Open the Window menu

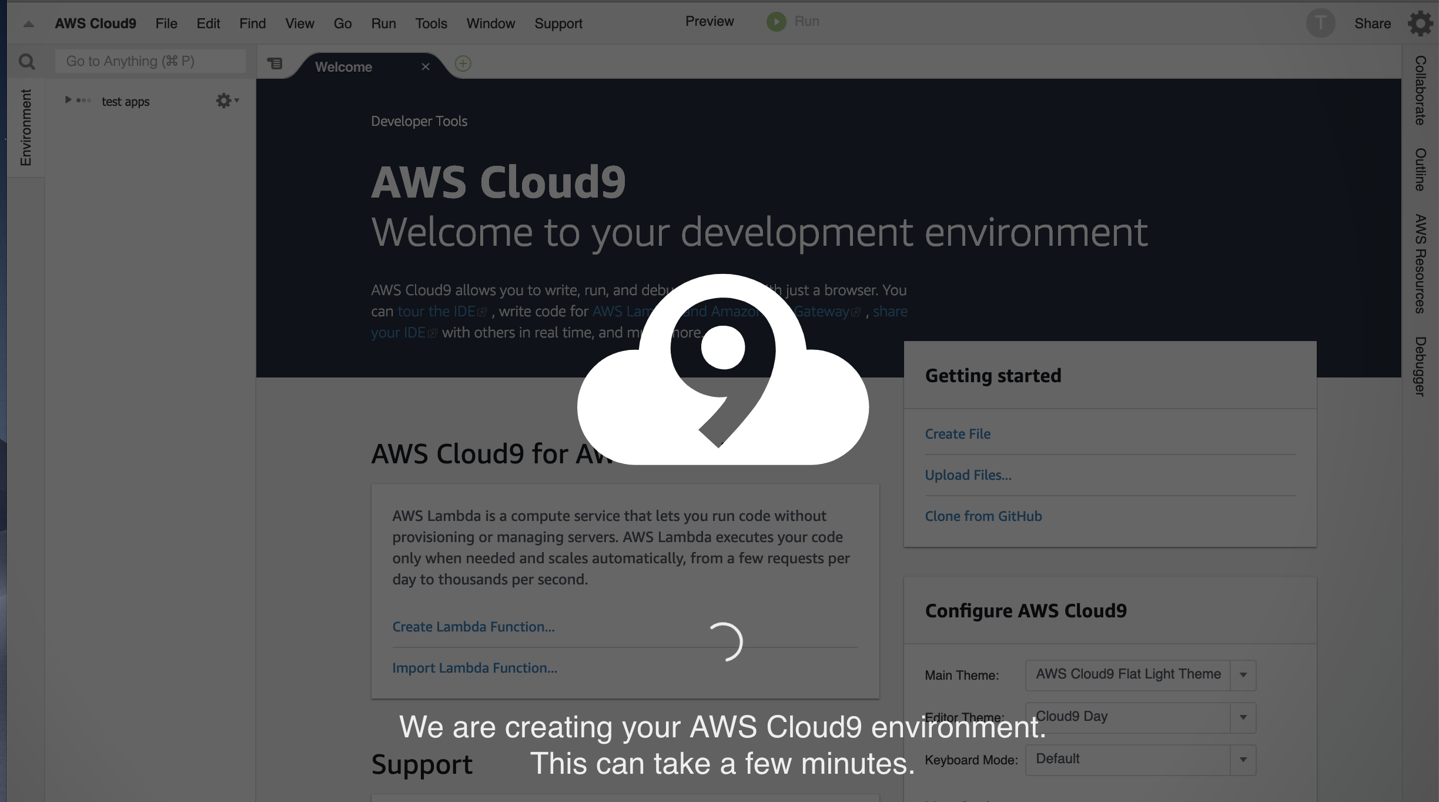[x=490, y=24]
